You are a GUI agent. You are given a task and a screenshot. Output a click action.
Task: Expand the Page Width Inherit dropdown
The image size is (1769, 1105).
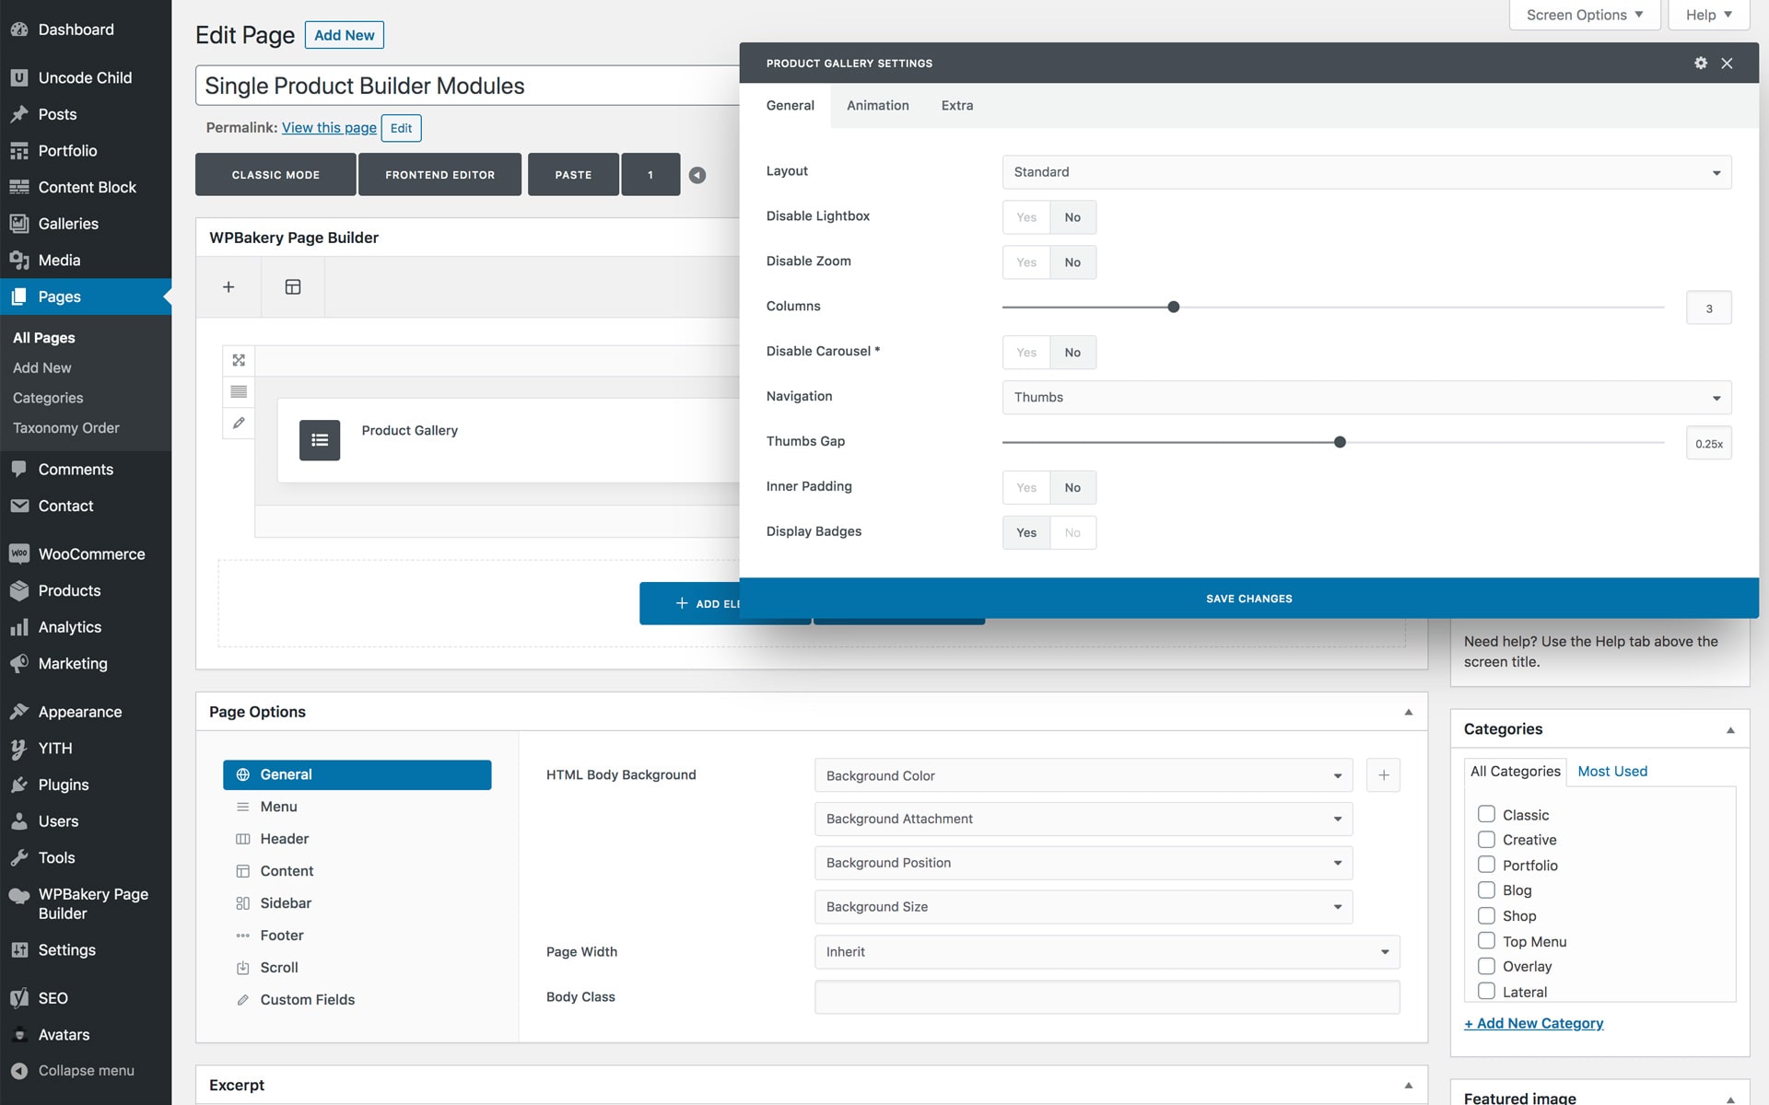[x=1107, y=952]
